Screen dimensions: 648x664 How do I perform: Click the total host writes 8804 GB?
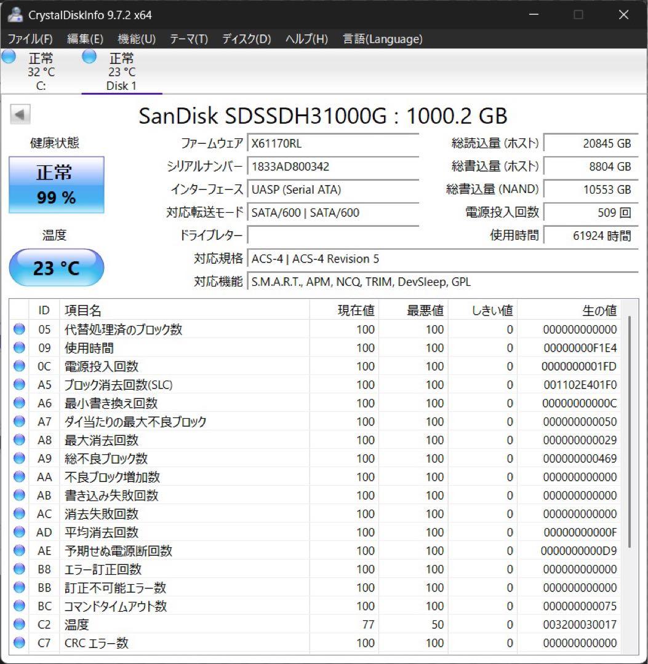point(591,167)
